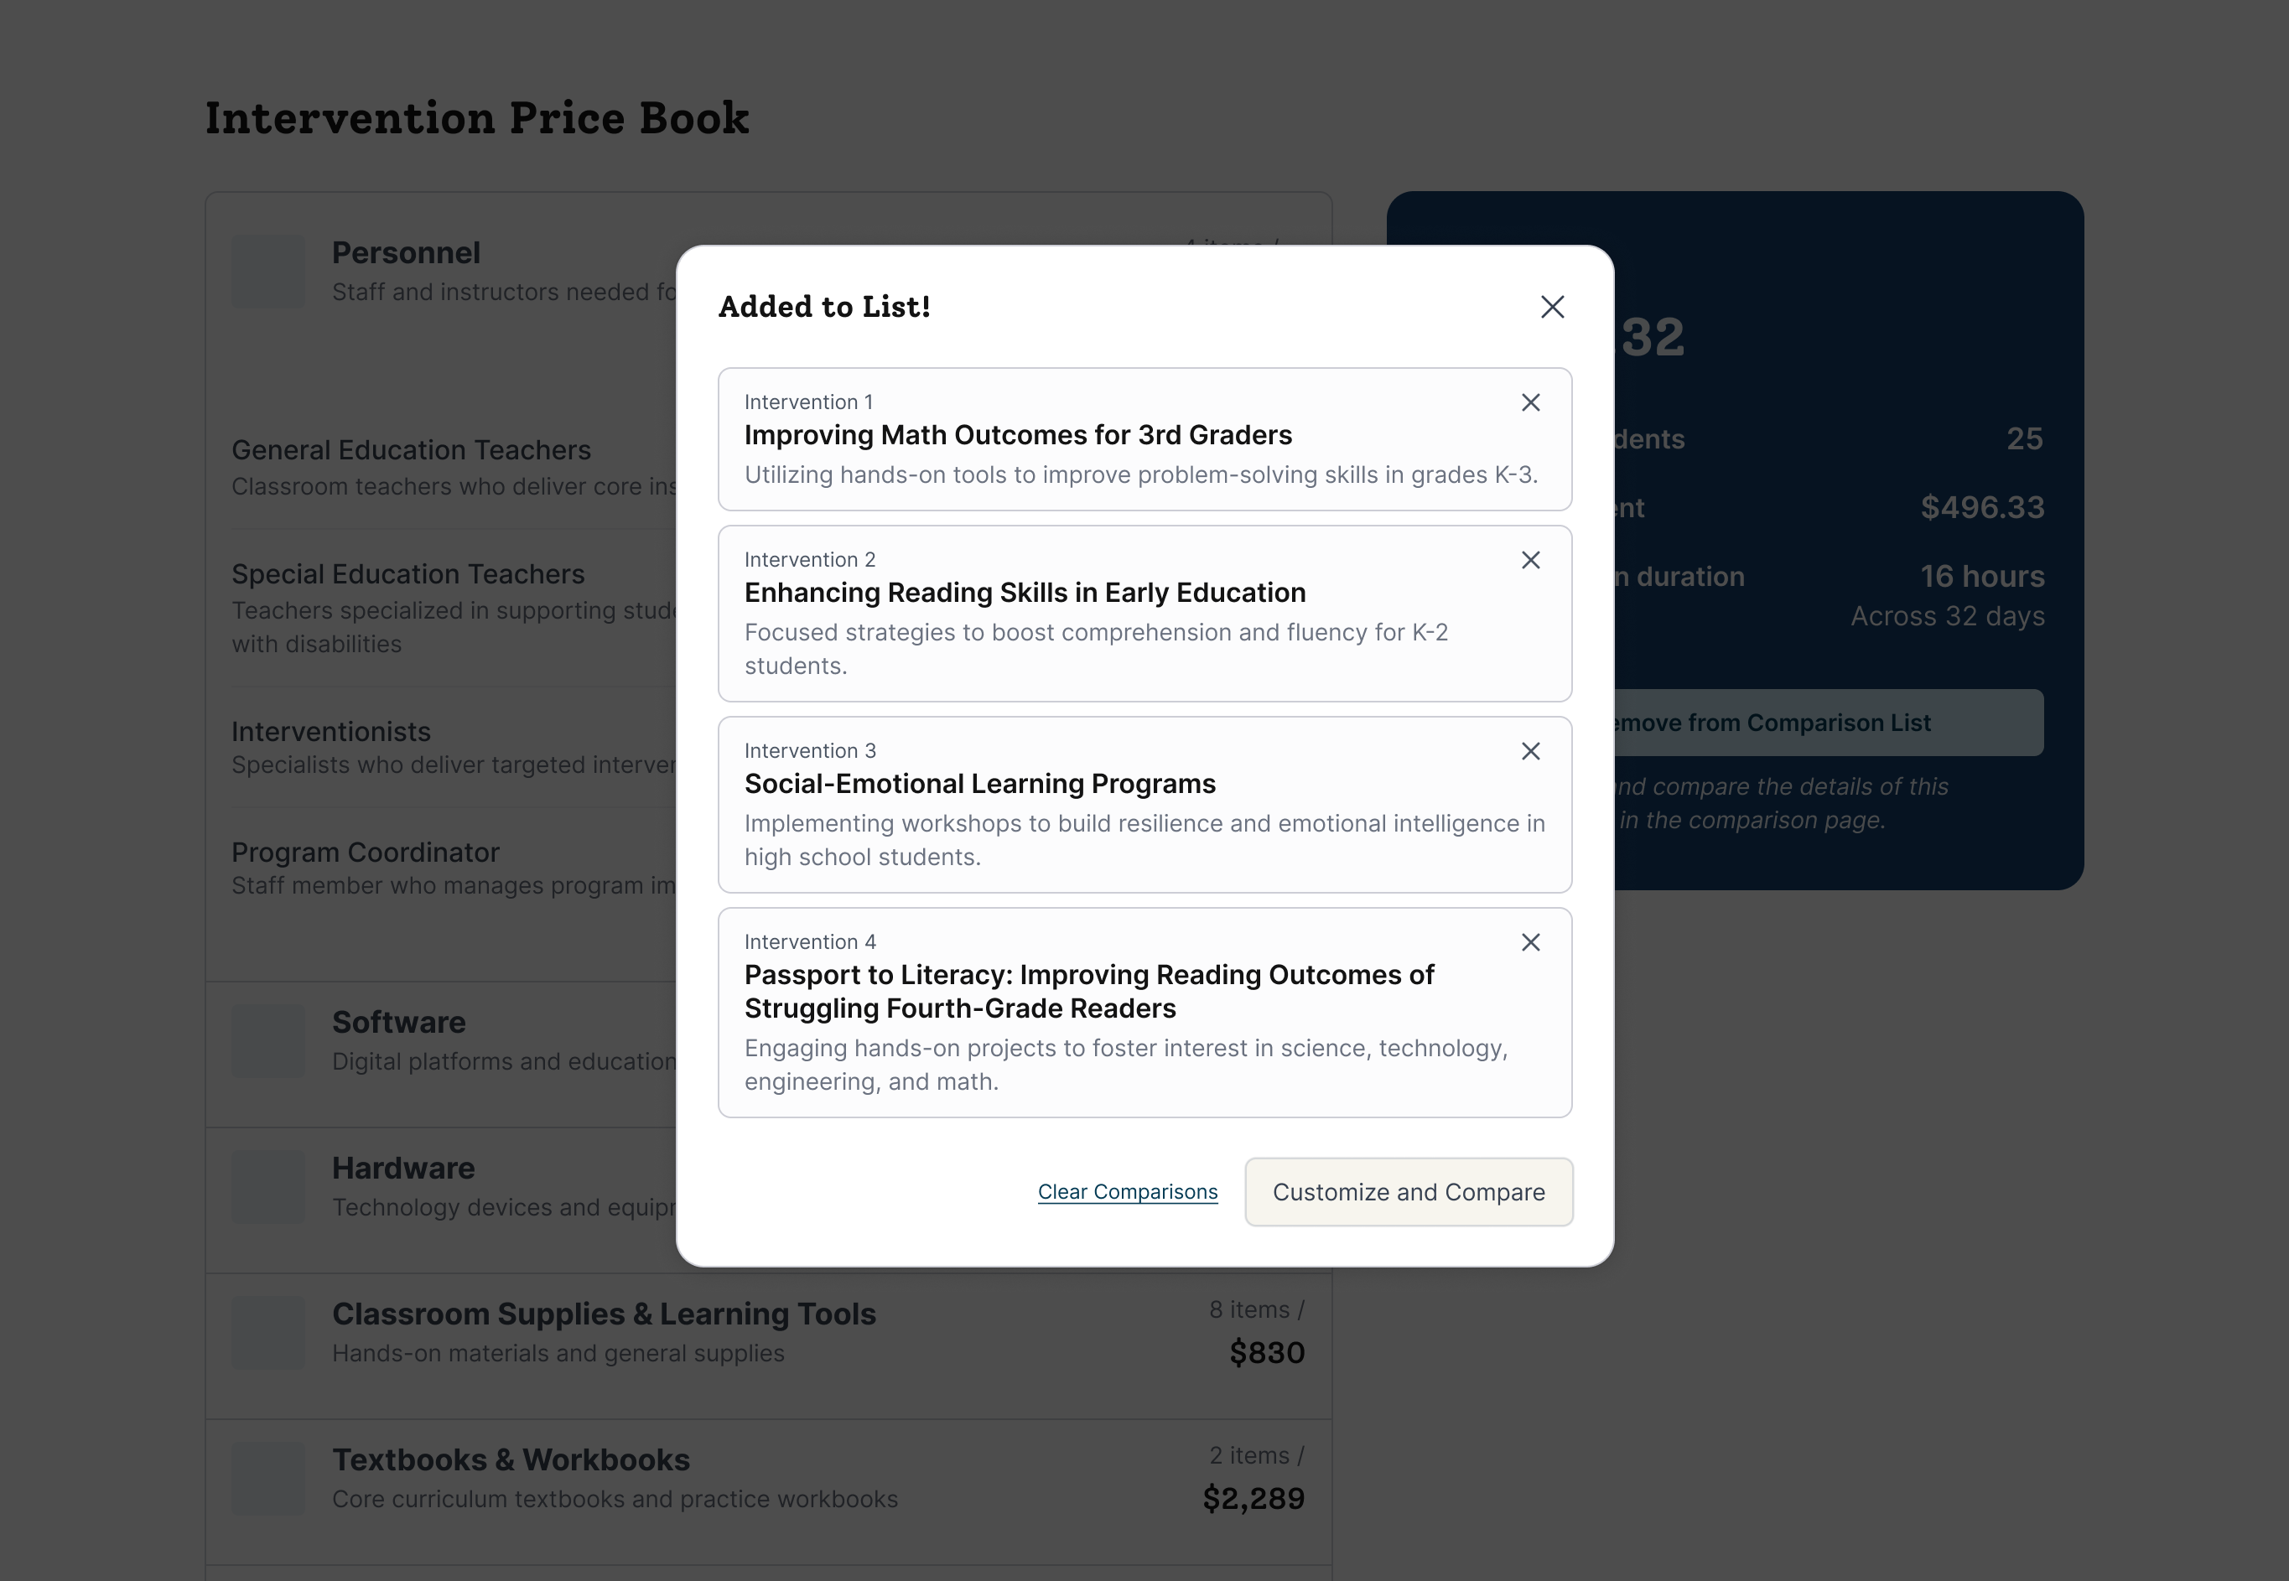Remove Social-Emotional Learning Programs intervention

pyautogui.click(x=1530, y=751)
